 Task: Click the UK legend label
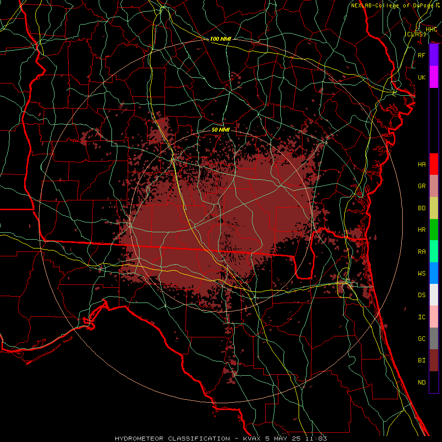[422, 77]
